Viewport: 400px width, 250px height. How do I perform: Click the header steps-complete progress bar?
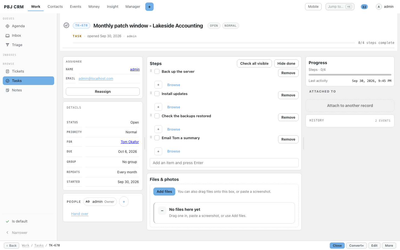[x=214, y=43]
